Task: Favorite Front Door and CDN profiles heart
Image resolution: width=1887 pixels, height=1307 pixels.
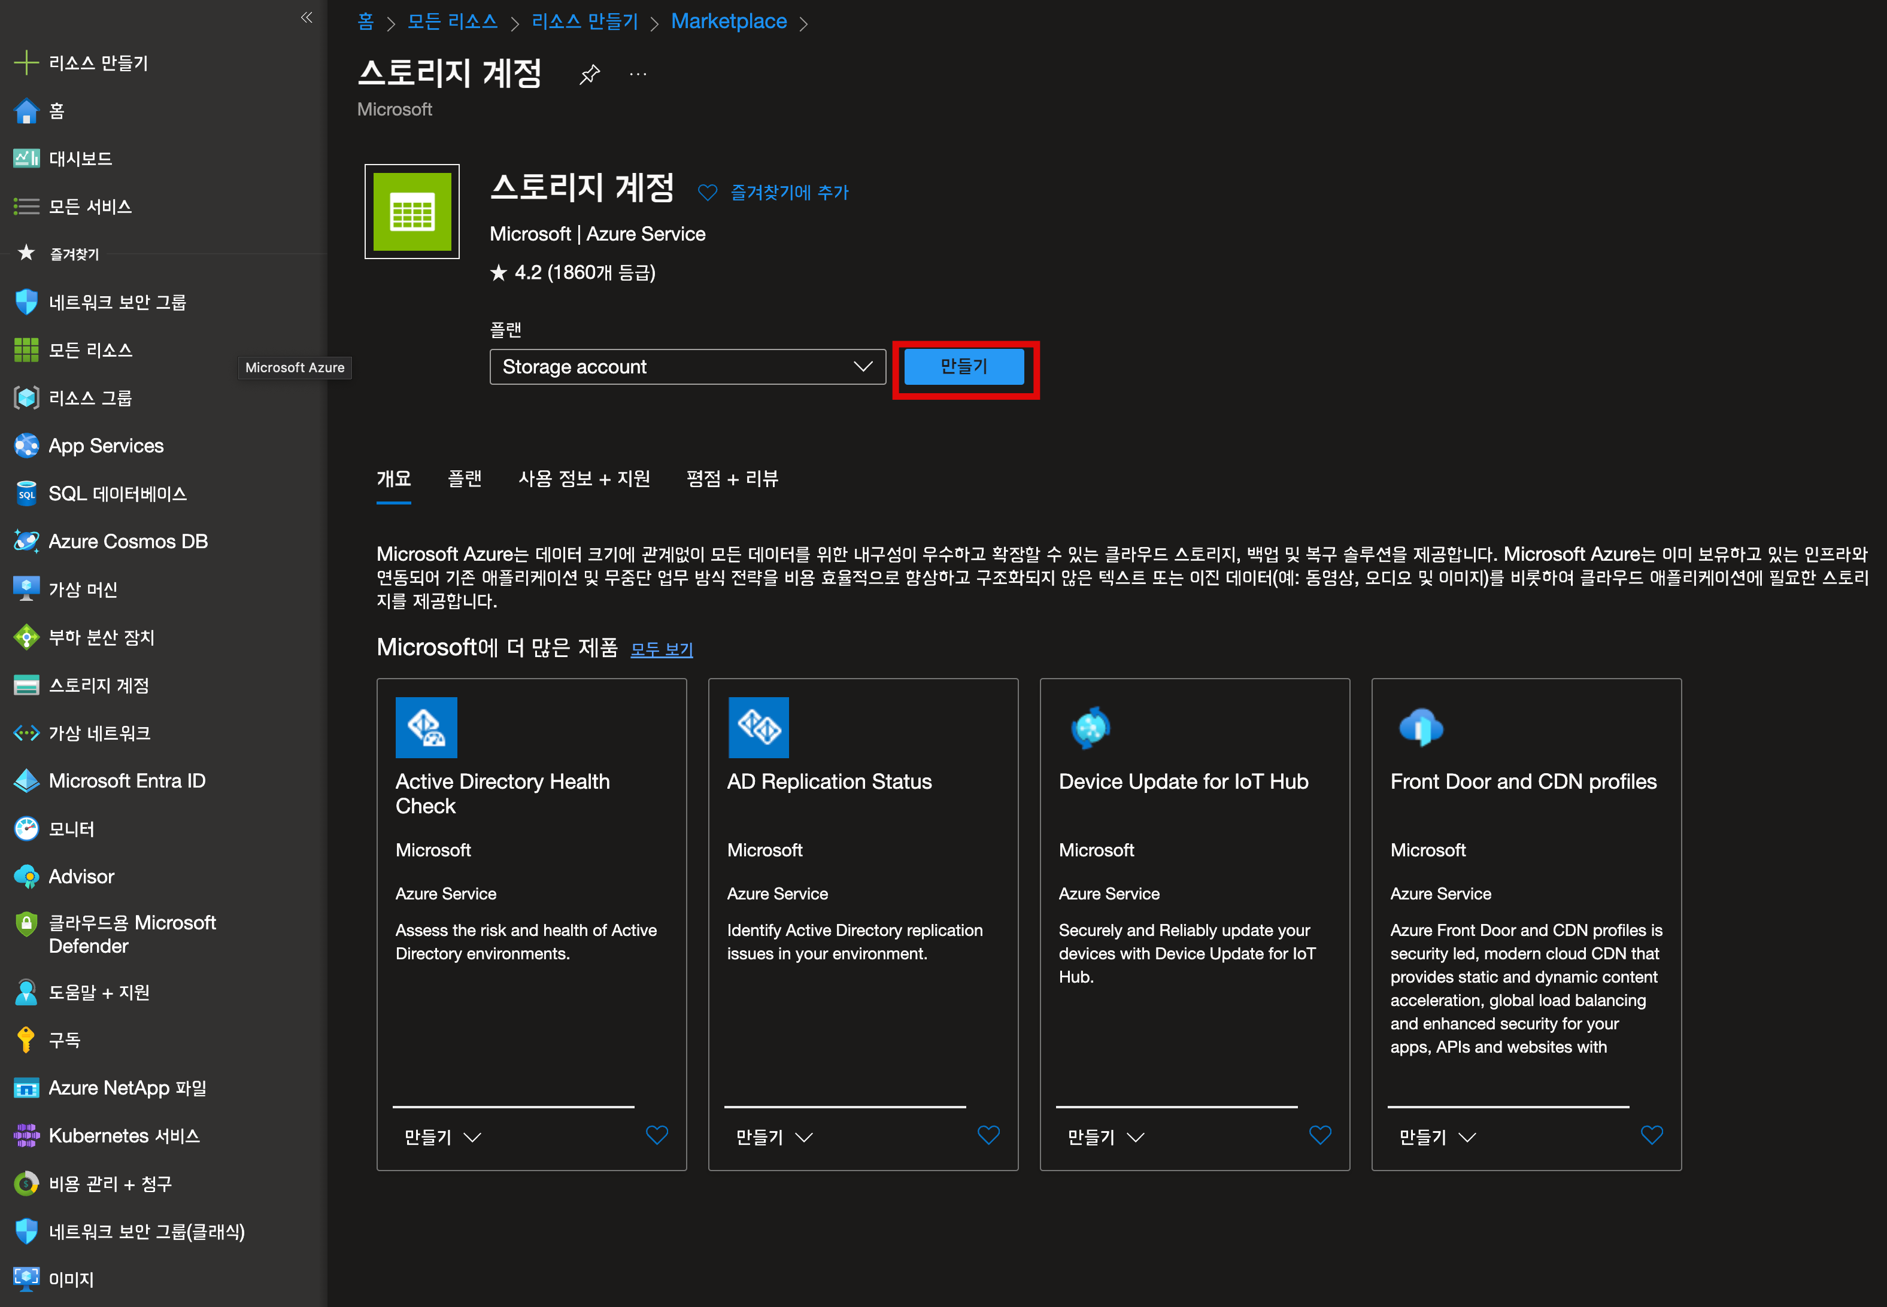Action: click(1652, 1135)
